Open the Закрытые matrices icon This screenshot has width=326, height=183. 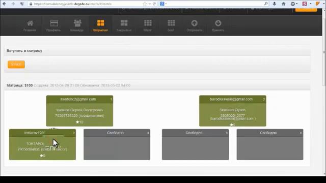[x=124, y=23]
